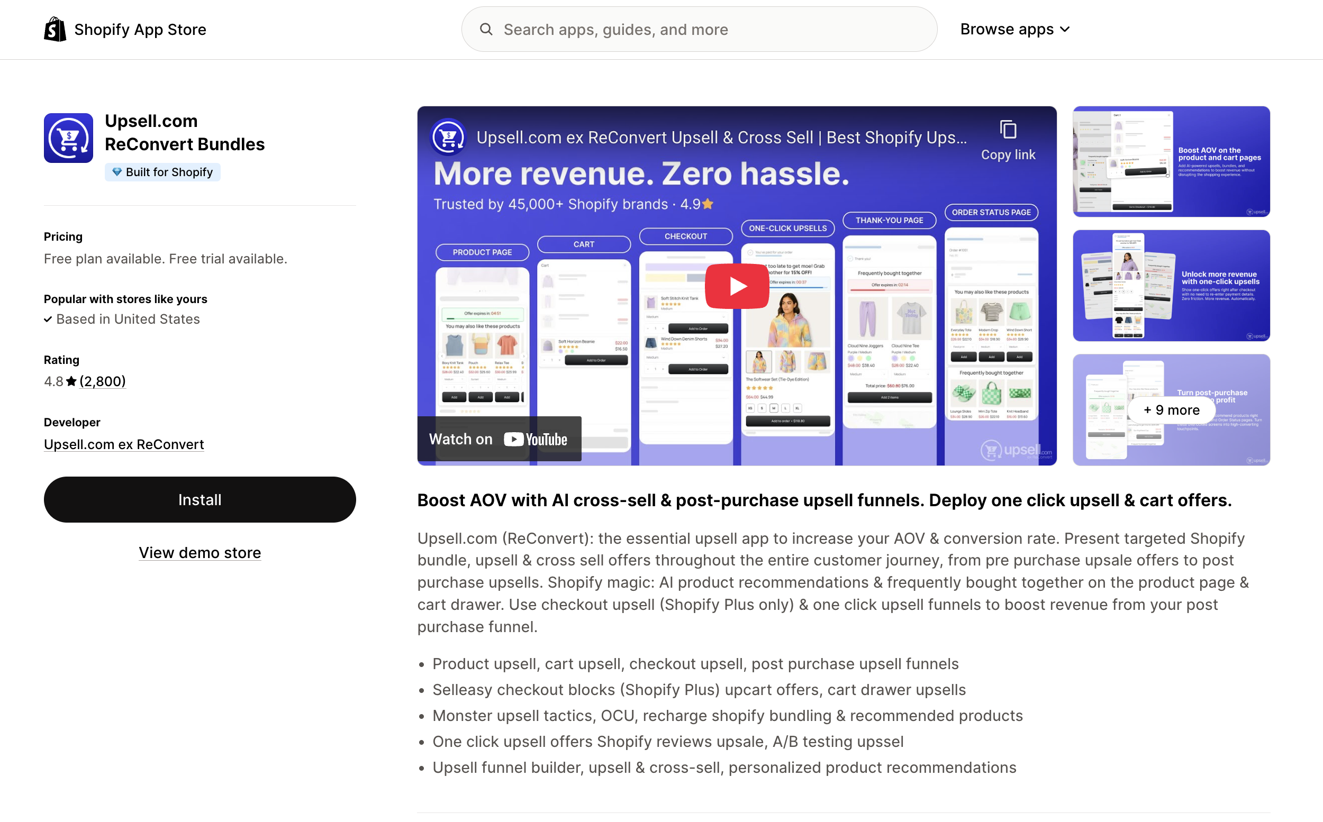Click the search magnifier icon
Screen dimensions: 1323x822
pyautogui.click(x=486, y=30)
